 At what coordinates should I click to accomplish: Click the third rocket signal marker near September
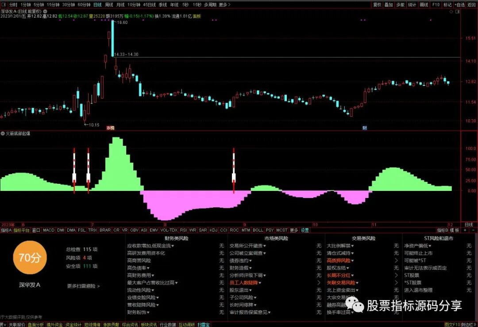[234, 171]
